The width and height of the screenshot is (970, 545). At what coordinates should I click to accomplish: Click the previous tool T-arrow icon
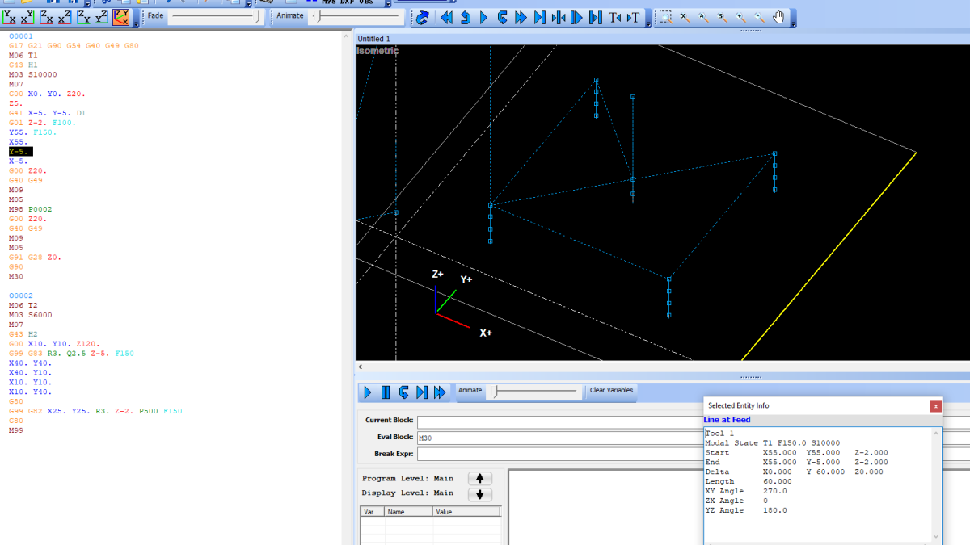click(615, 17)
